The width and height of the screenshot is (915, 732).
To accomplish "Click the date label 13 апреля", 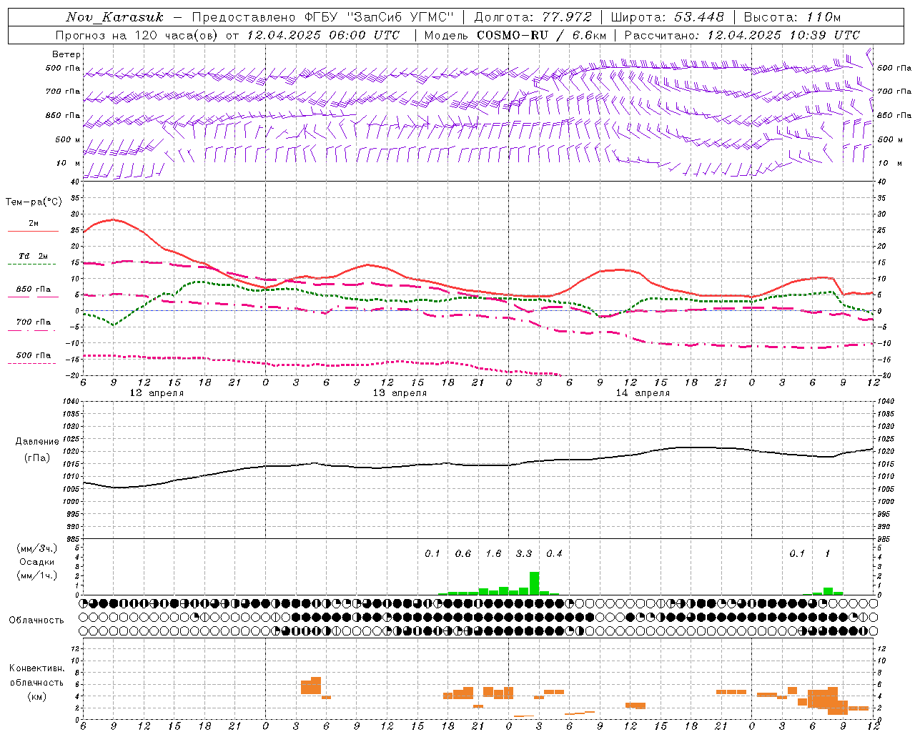I will click(400, 393).
